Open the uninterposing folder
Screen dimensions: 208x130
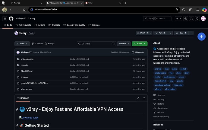pos(27,59)
